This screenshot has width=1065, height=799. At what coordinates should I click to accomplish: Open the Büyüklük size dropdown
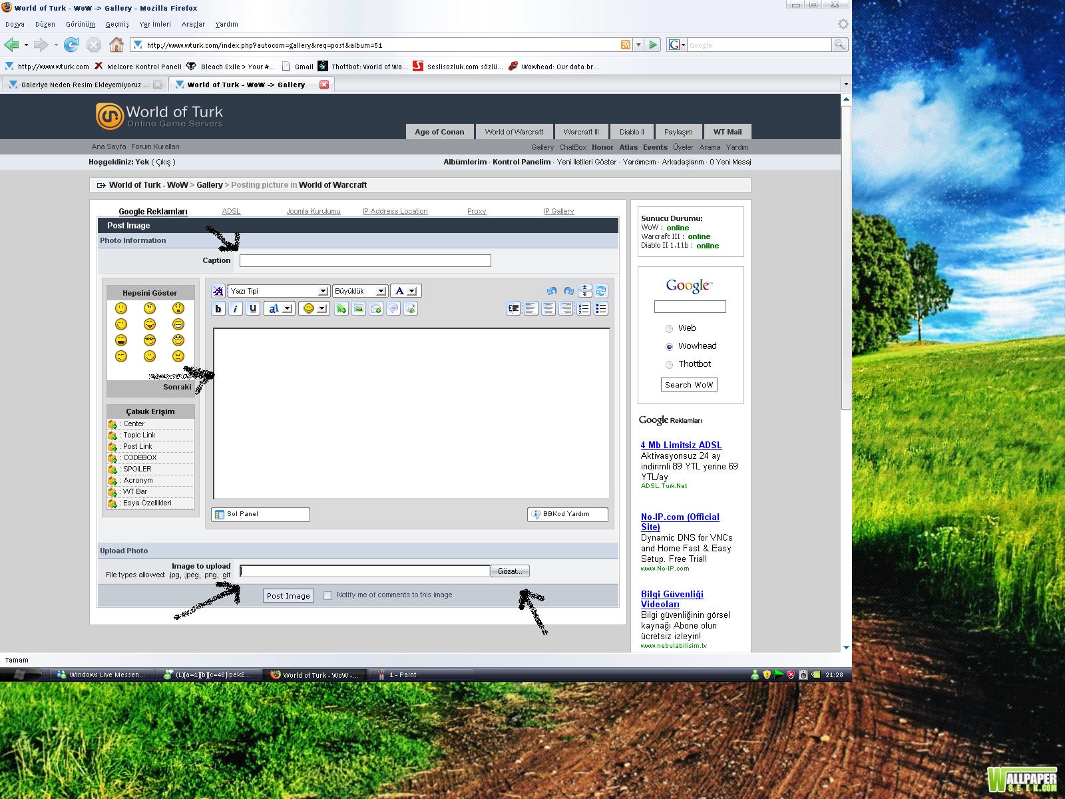[359, 291]
